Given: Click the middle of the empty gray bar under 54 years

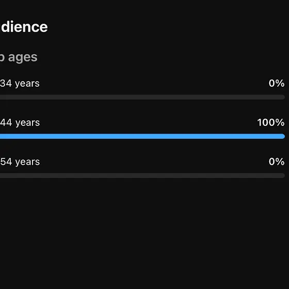Looking at the screenshot, I should (142, 175).
